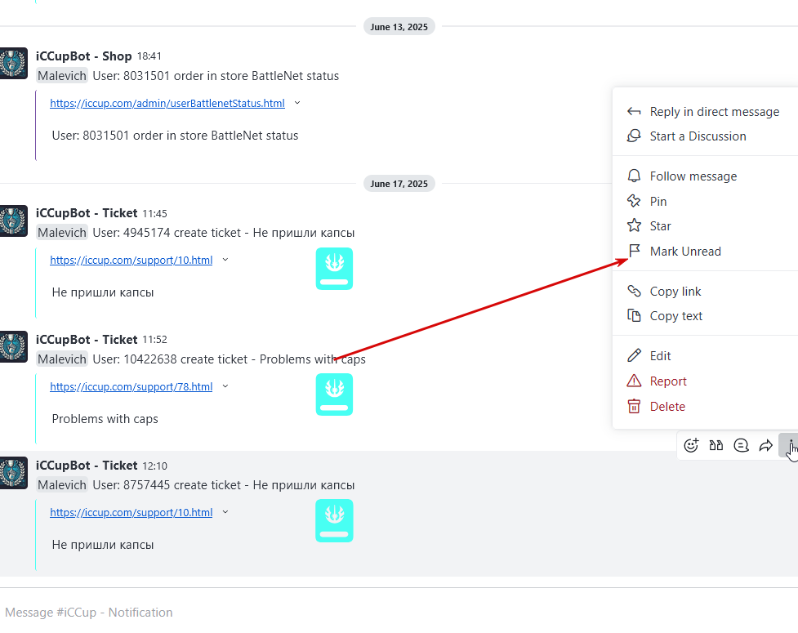Click the 12:10 message timestamp
The image size is (798, 633).
click(154, 466)
